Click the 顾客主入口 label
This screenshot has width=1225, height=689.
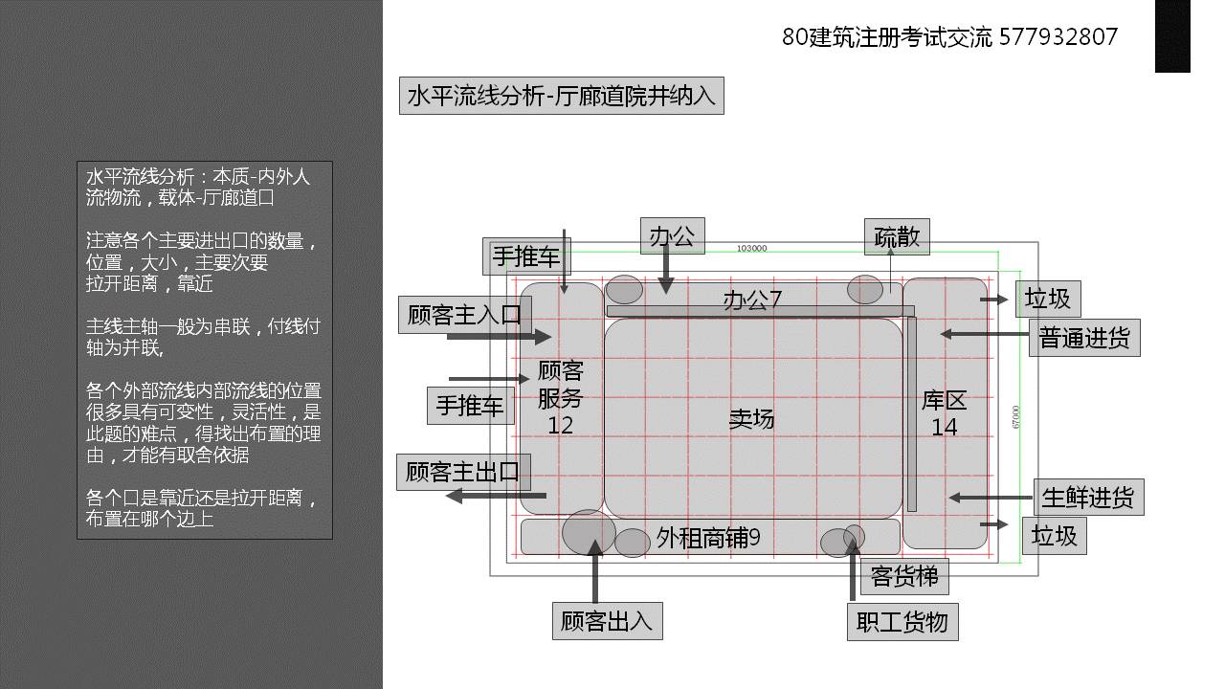coord(463,315)
